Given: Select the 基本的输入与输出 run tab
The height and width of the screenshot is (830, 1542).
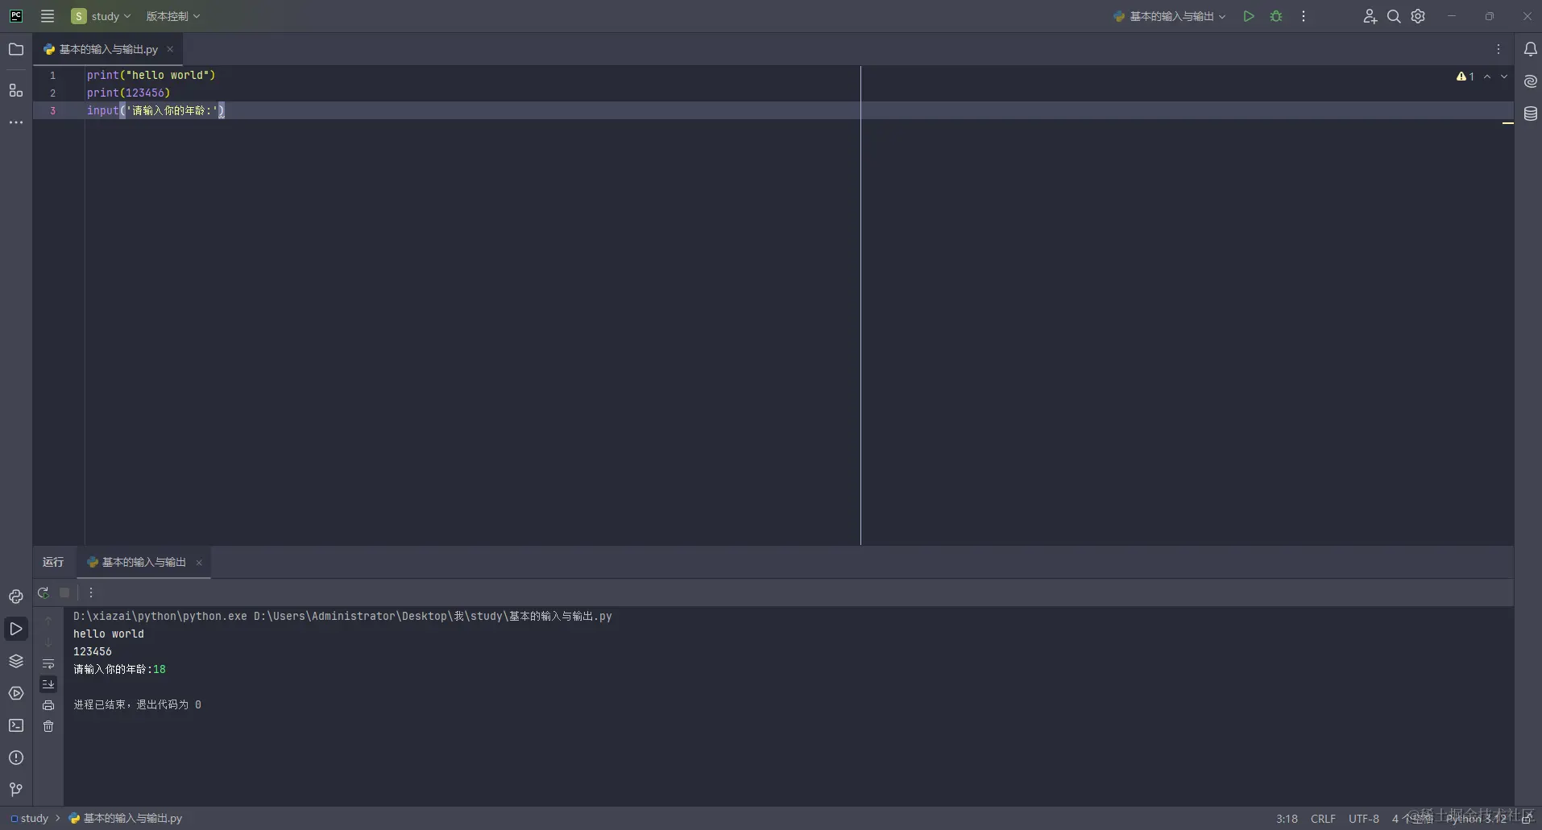Looking at the screenshot, I should coord(143,562).
